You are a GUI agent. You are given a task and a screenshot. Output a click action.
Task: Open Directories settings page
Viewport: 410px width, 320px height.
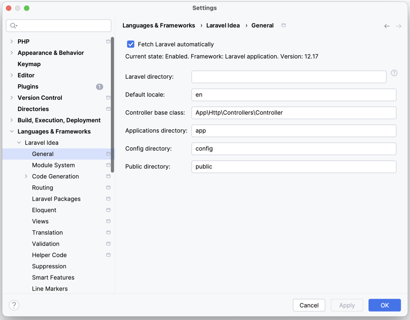[33, 109]
